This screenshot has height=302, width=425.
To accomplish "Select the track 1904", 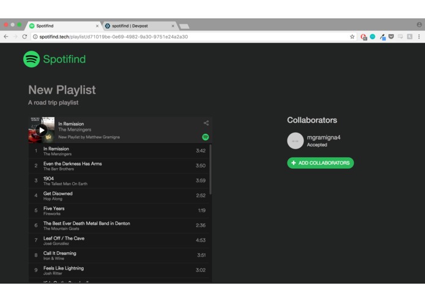I will 119,181.
